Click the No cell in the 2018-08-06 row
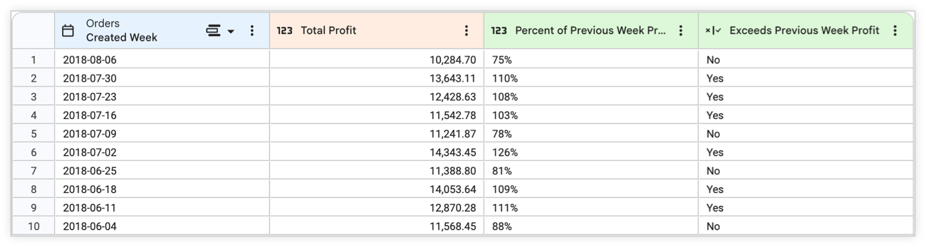This screenshot has height=247, width=926. 805,60
